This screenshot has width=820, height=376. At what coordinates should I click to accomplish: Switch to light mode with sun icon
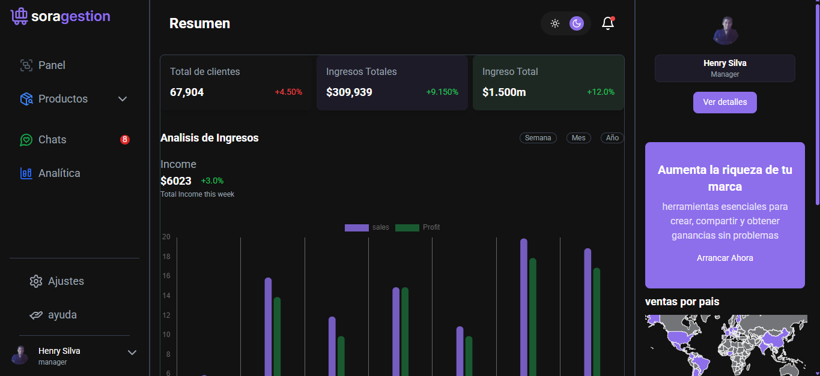point(555,23)
